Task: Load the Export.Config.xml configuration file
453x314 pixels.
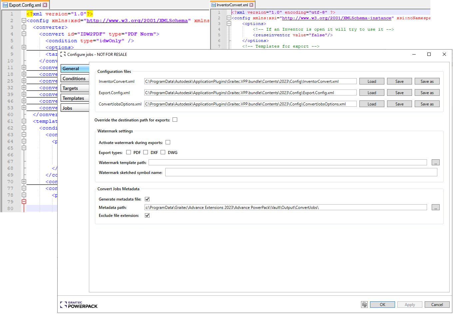Action: click(x=372, y=92)
